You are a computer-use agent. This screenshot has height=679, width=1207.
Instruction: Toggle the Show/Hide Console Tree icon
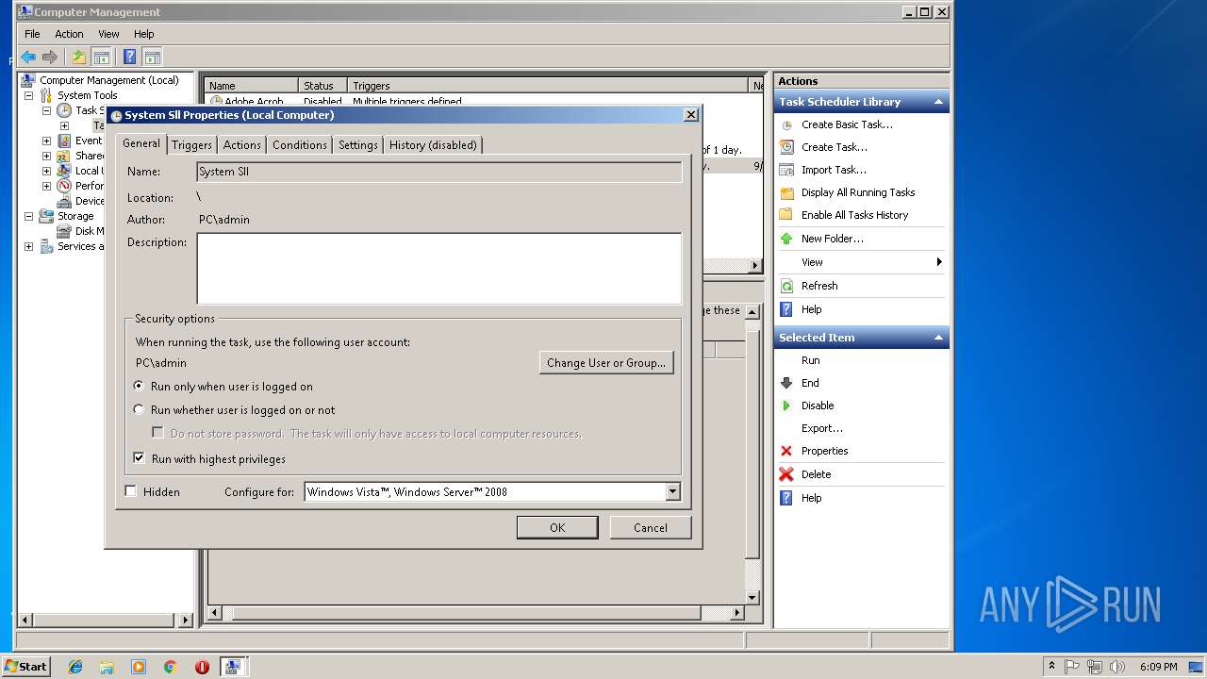(x=101, y=58)
